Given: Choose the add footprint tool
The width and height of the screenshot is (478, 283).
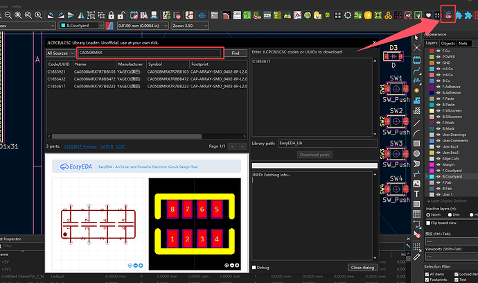Looking at the screenshot, I should coord(417,60).
